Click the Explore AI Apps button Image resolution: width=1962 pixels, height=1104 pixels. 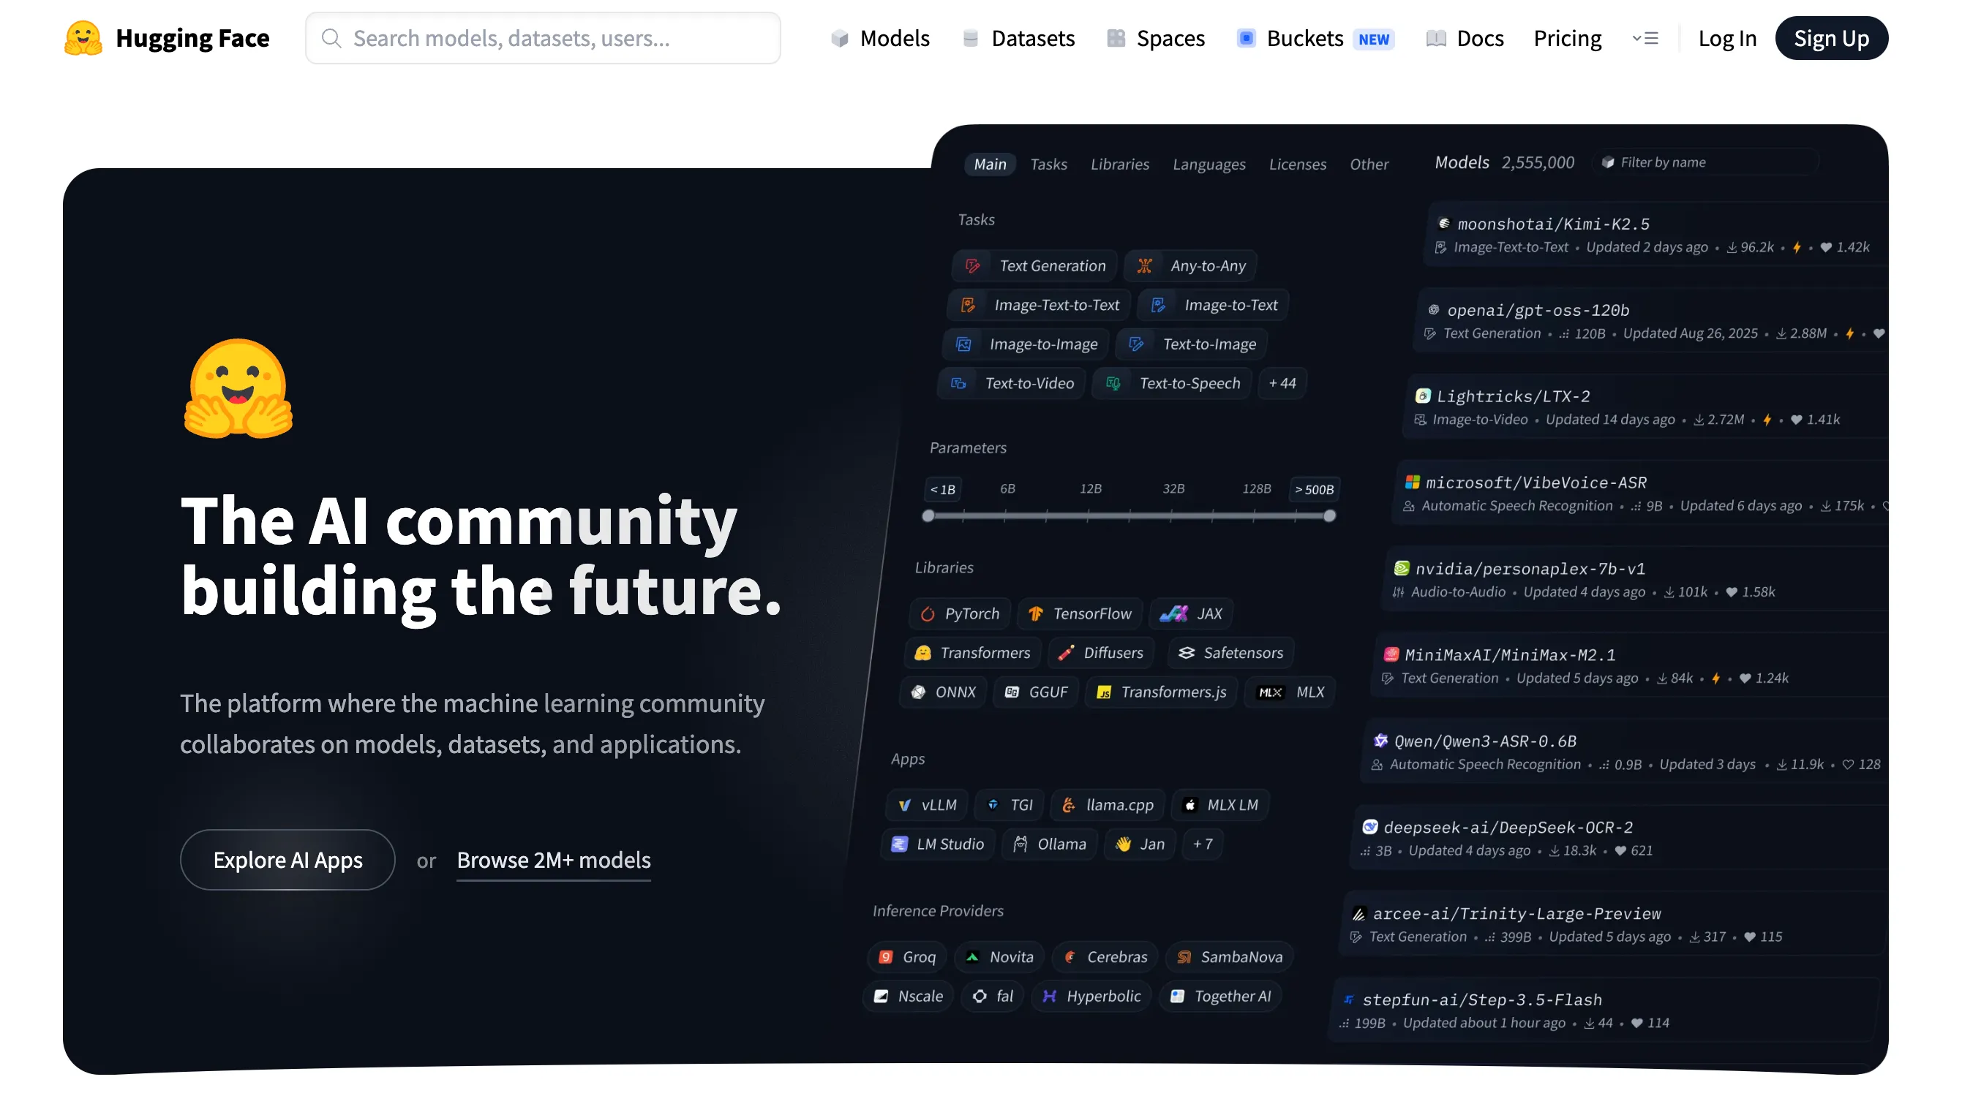[x=288, y=860]
